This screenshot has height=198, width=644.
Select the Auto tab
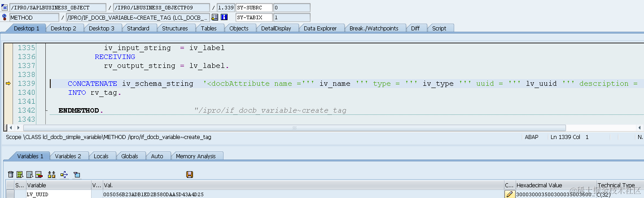tap(157, 156)
